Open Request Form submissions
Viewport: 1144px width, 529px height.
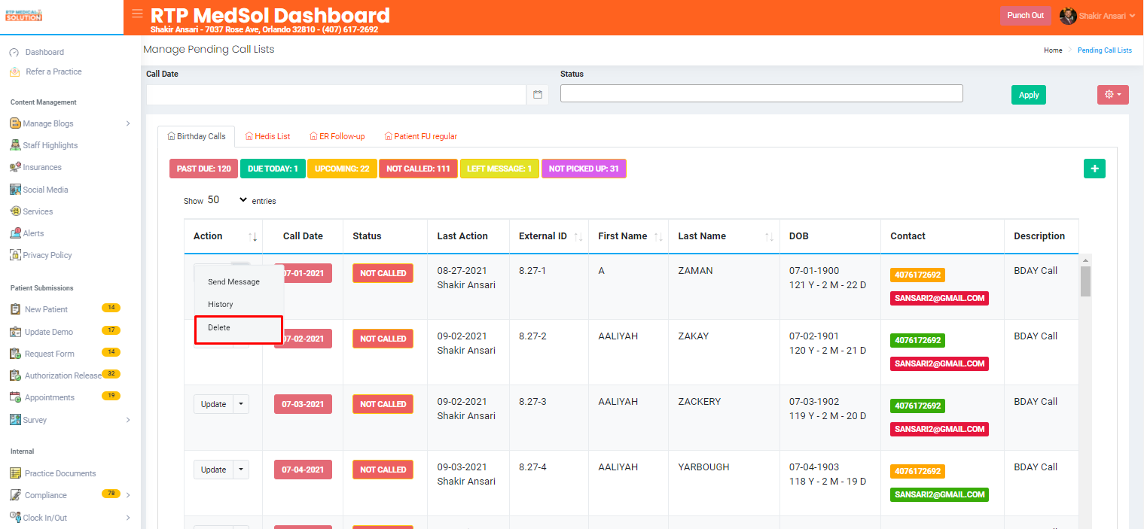tap(50, 354)
